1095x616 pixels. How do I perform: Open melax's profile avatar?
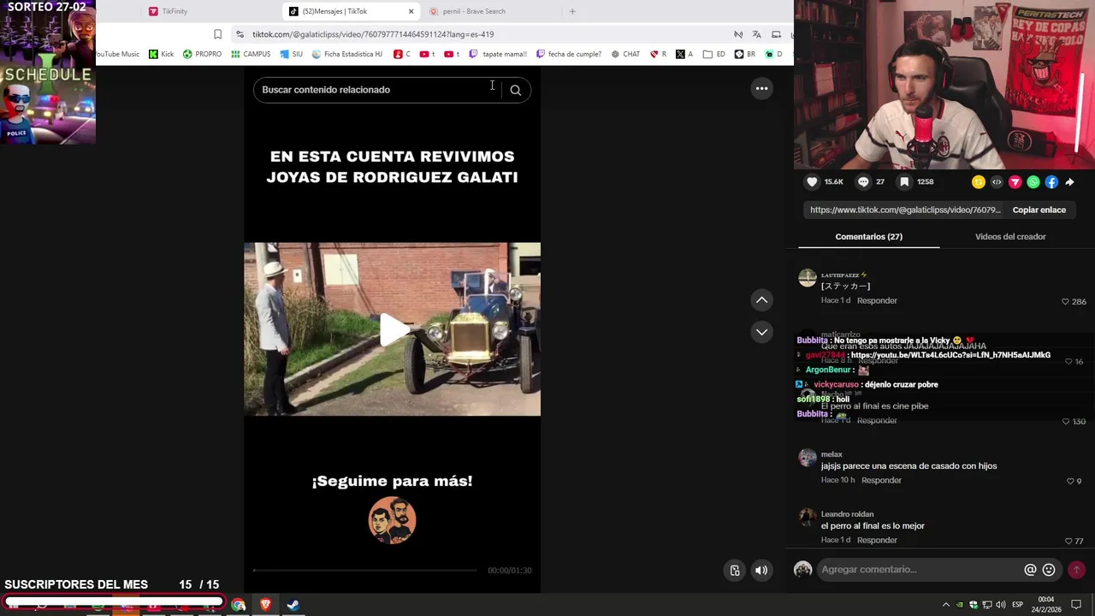(x=808, y=458)
